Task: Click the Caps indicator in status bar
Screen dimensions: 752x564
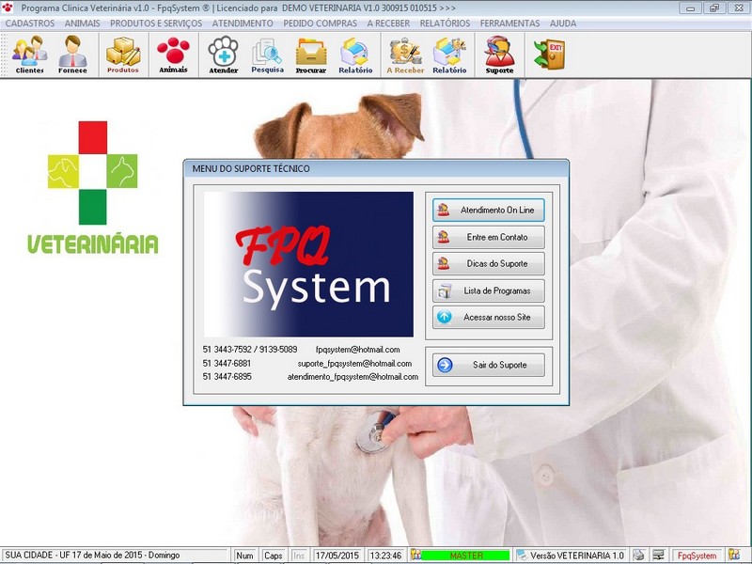Action: coord(273,556)
